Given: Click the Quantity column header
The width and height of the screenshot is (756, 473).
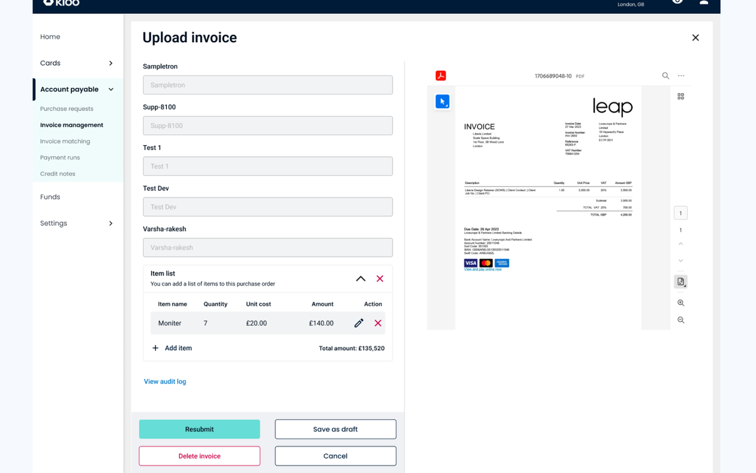Looking at the screenshot, I should tap(215, 304).
